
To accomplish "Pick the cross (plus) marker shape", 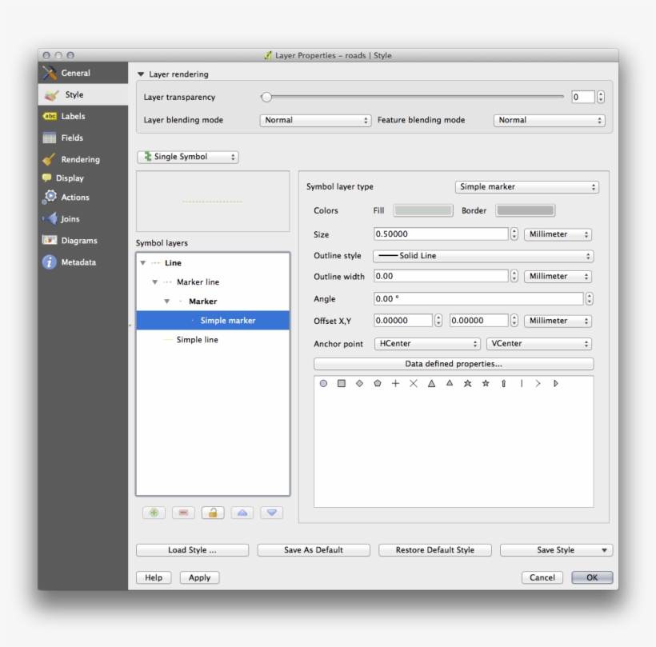I will [395, 384].
